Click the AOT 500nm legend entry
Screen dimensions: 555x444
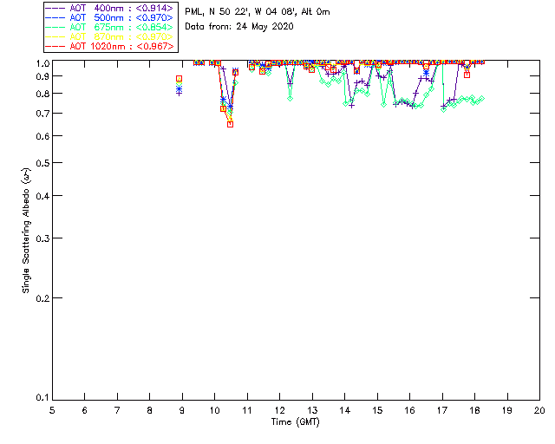[x=109, y=17]
